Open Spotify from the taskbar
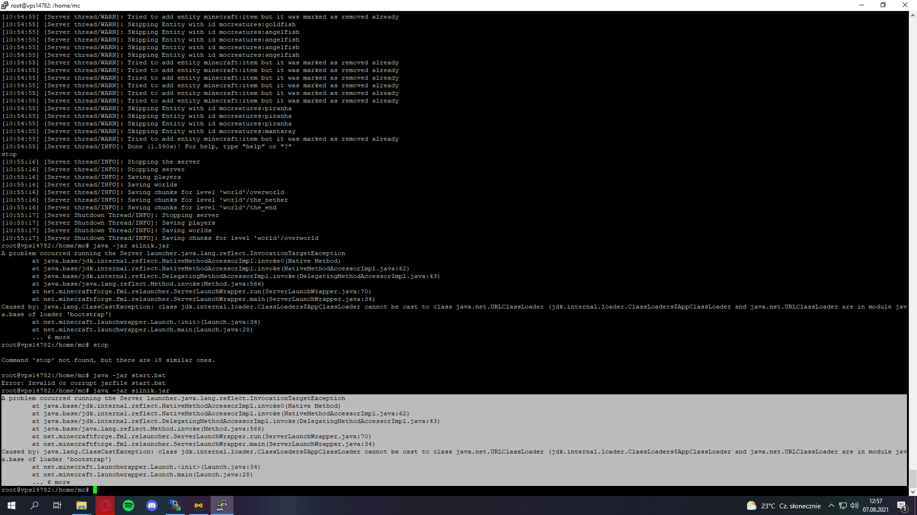This screenshot has width=917, height=515. tap(128, 505)
